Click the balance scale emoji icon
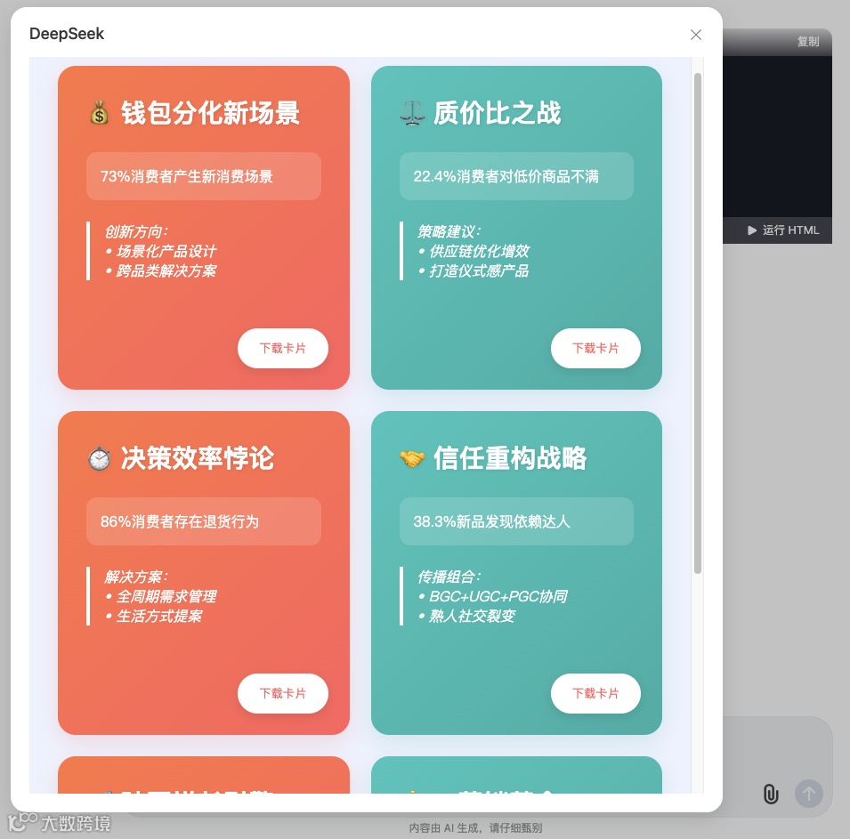Screen dimensions: 850x839 (x=412, y=113)
